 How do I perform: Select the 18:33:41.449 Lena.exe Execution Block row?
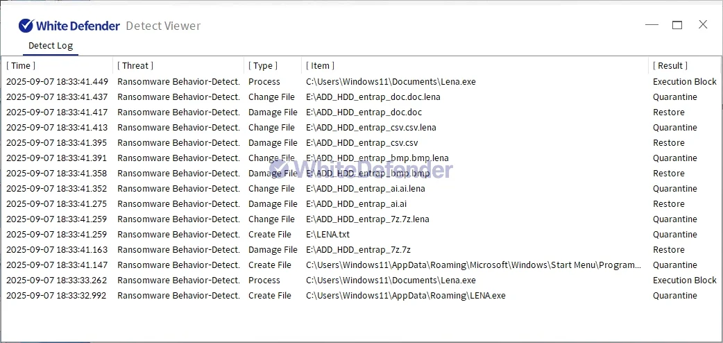(391, 82)
